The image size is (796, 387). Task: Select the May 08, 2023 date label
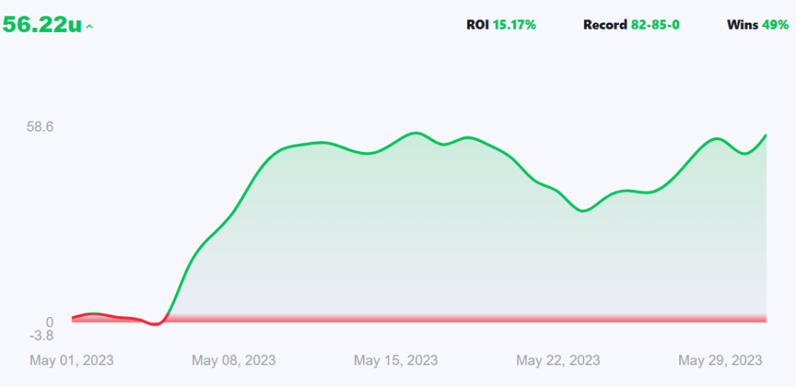[234, 361]
